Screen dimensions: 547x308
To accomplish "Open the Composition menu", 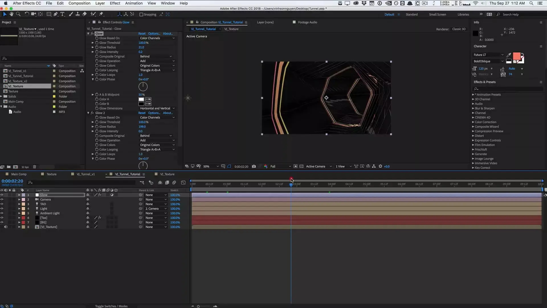I will (79, 3).
